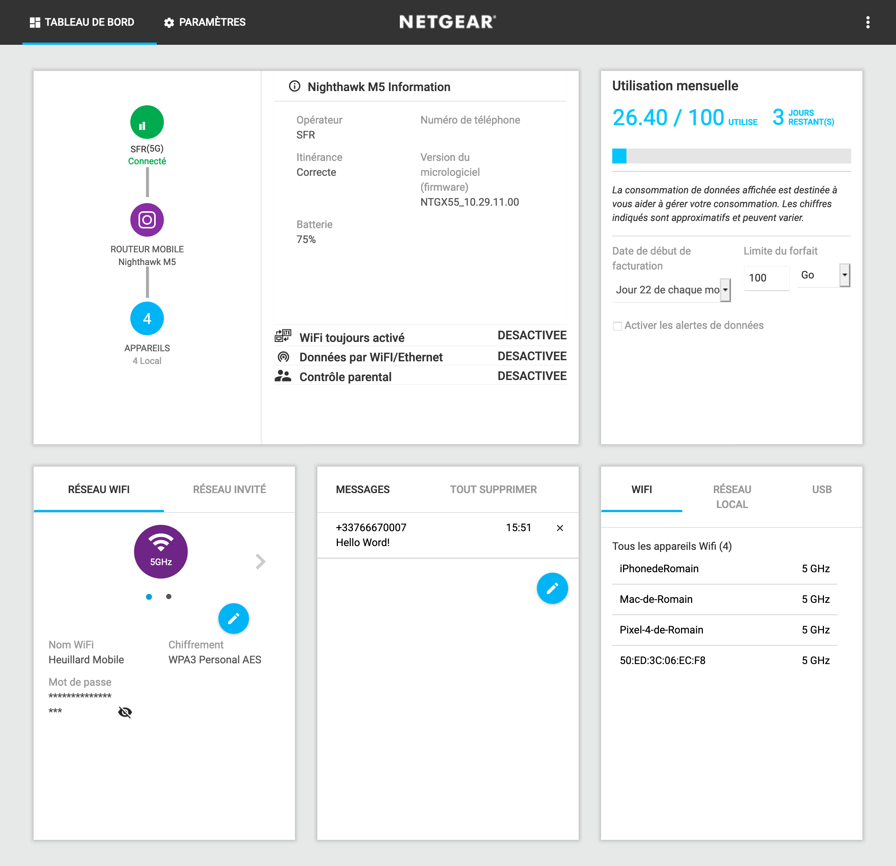Select the first blue carousel dot
Screen dimensions: 896x866
click(x=149, y=596)
